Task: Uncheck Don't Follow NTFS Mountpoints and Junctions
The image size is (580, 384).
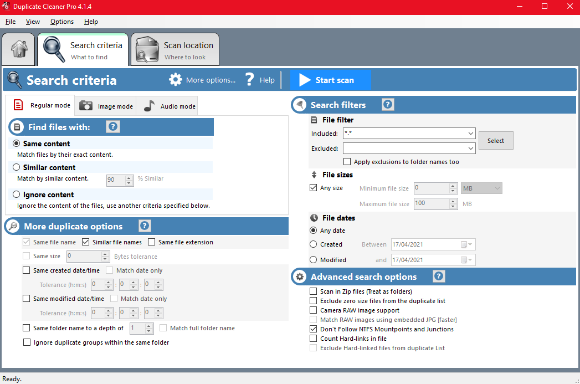Action: coord(314,329)
